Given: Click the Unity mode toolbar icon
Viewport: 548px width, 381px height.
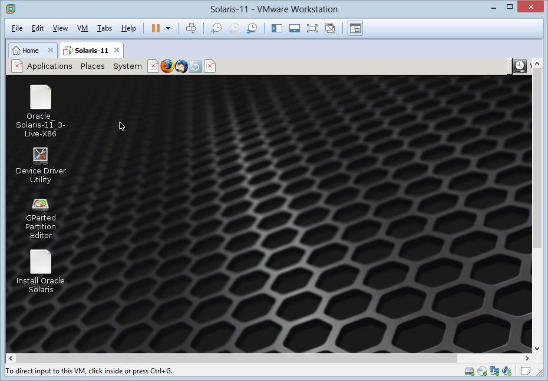Looking at the screenshot, I should [x=330, y=28].
